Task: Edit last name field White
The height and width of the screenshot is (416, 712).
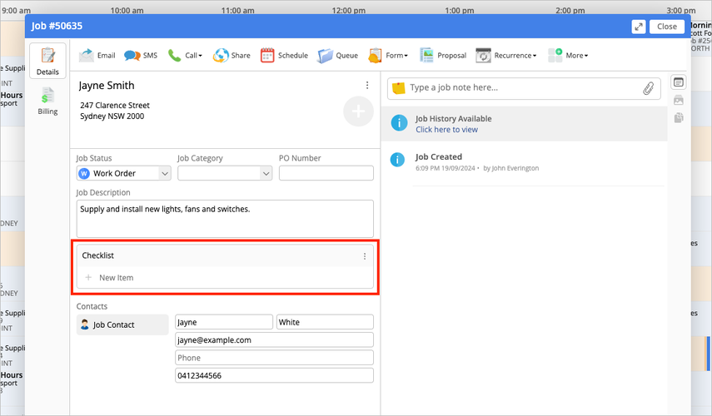Action: tap(325, 322)
